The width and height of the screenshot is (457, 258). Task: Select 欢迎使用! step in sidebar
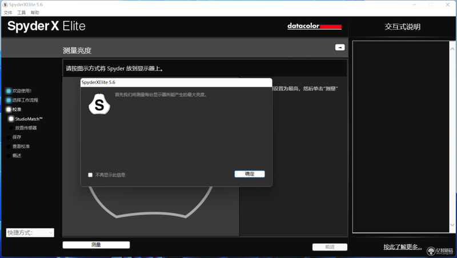click(22, 91)
